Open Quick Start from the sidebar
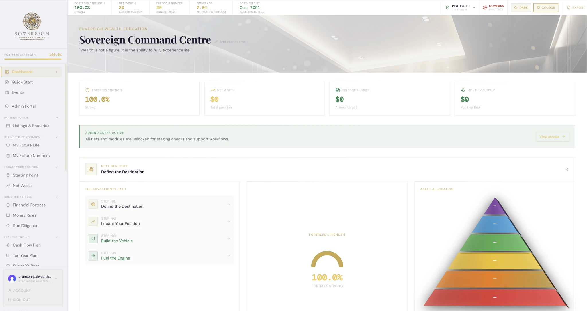The height and width of the screenshot is (311, 587). pos(32,82)
